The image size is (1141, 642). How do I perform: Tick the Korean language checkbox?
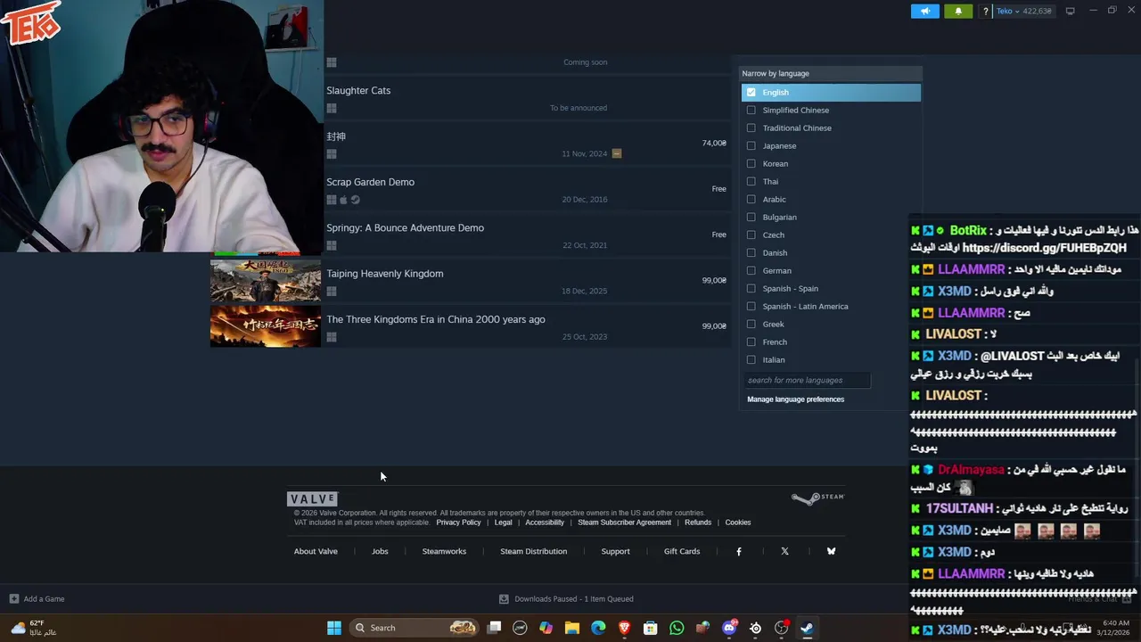pyautogui.click(x=751, y=163)
